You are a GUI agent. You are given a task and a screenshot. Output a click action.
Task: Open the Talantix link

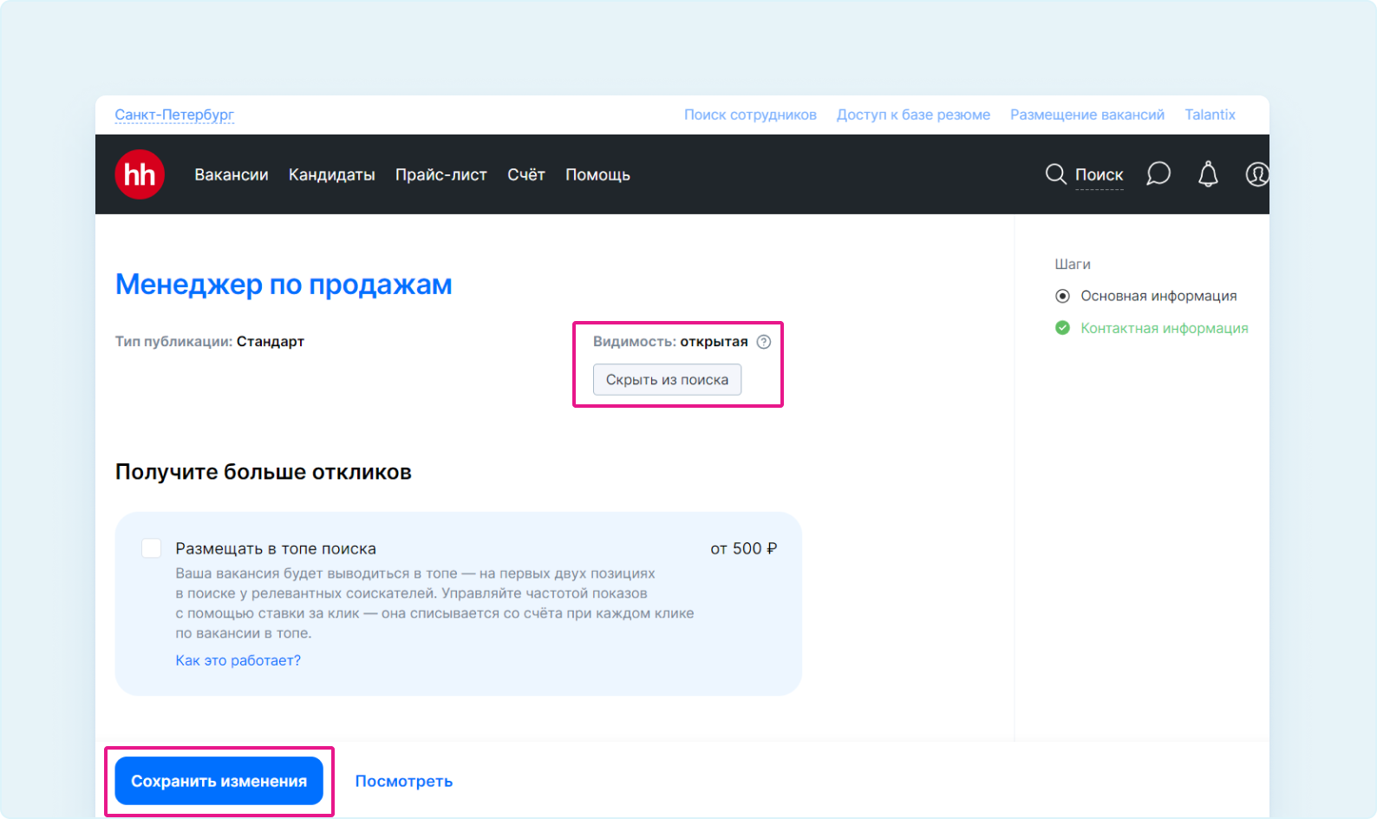click(1210, 115)
